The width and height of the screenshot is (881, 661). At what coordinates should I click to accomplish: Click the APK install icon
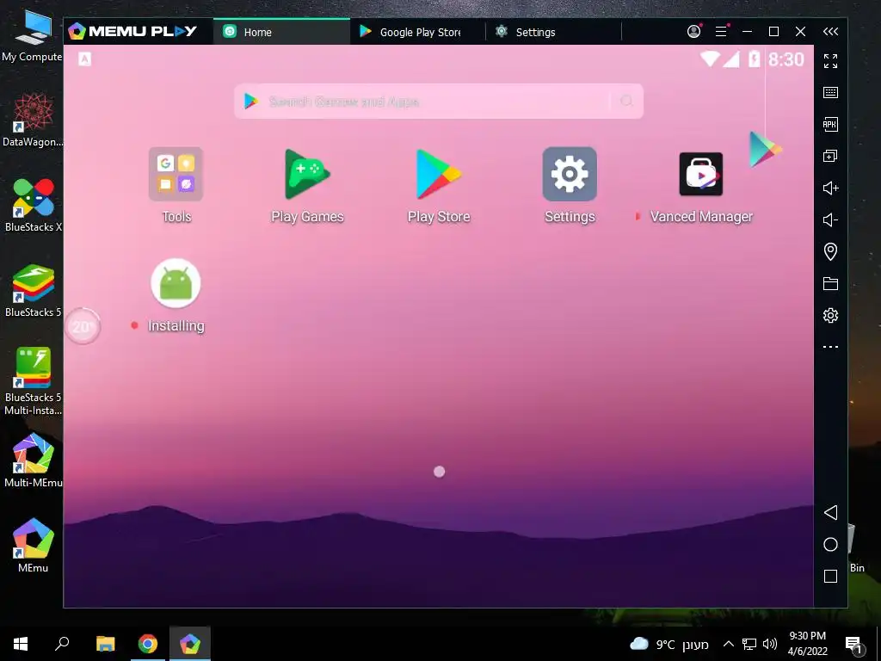coord(830,124)
